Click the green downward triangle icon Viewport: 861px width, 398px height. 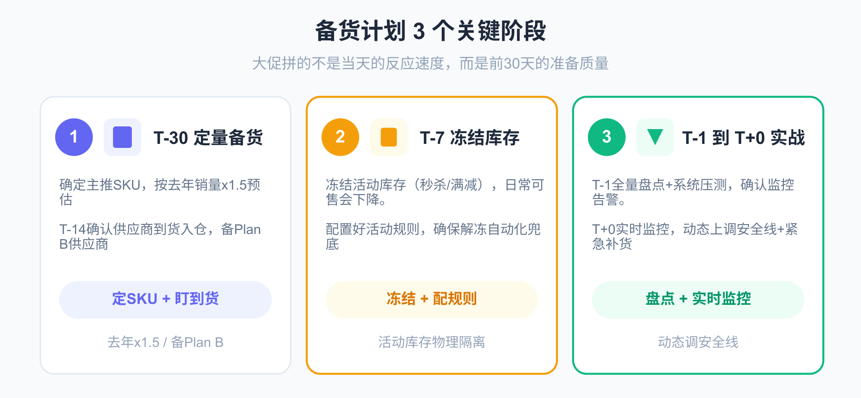(655, 137)
